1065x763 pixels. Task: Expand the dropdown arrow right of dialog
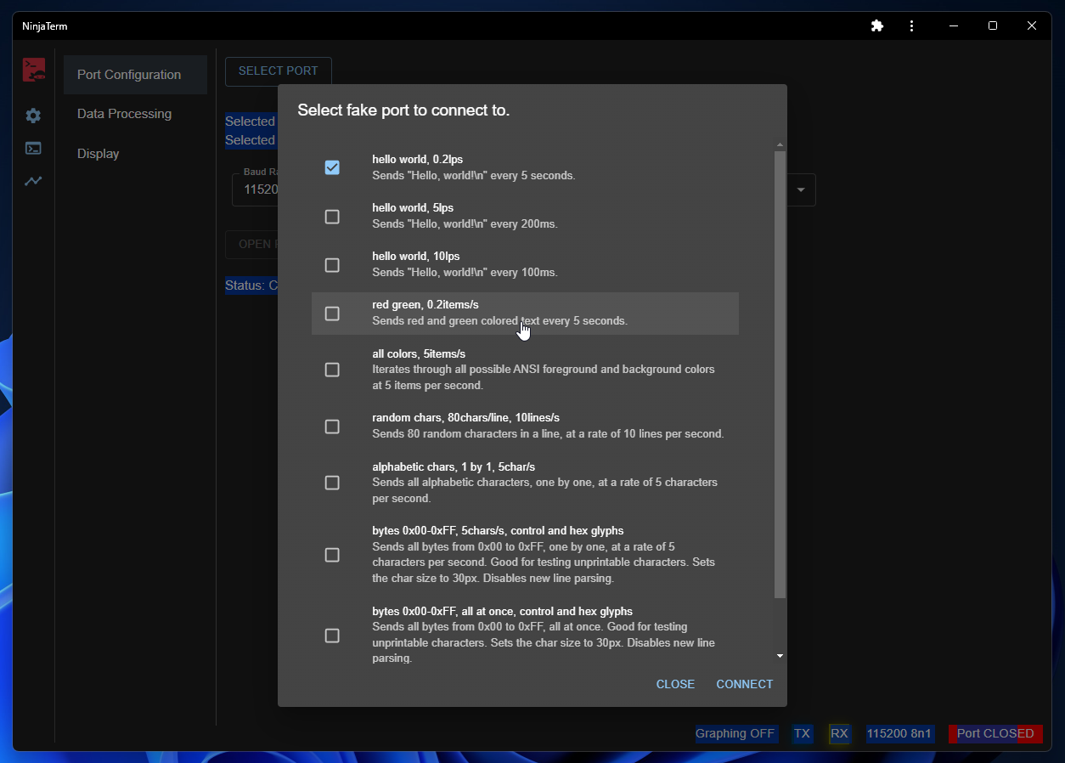(800, 190)
